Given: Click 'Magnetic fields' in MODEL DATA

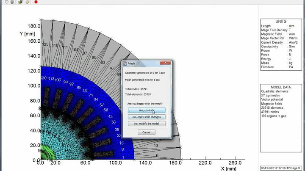Looking at the screenshot, I should pyautogui.click(x=272, y=104).
